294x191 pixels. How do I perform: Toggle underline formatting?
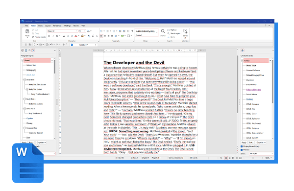point(57,36)
